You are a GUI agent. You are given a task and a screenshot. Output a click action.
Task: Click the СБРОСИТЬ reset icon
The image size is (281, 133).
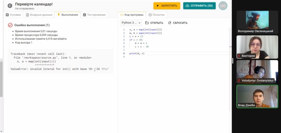tap(170, 23)
